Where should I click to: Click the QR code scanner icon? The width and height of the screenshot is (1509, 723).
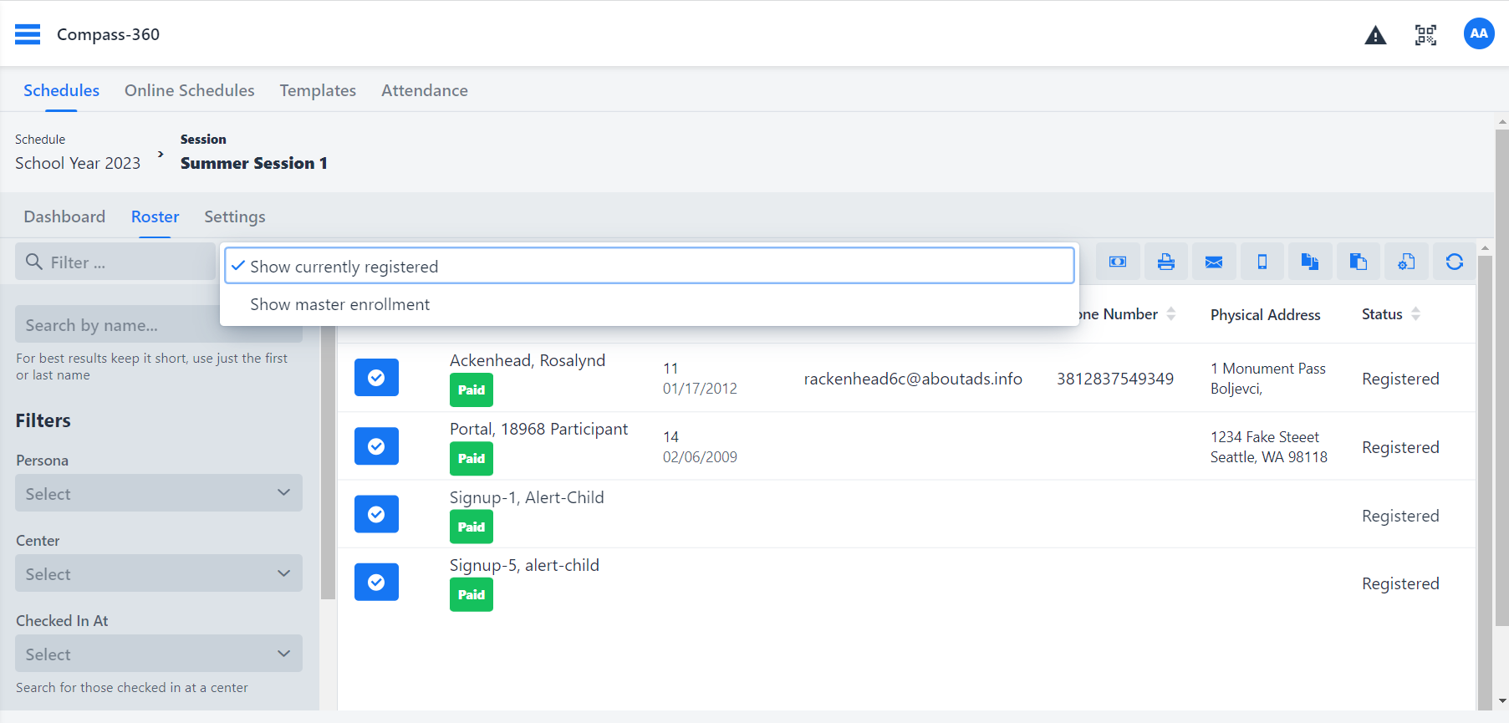pyautogui.click(x=1425, y=34)
